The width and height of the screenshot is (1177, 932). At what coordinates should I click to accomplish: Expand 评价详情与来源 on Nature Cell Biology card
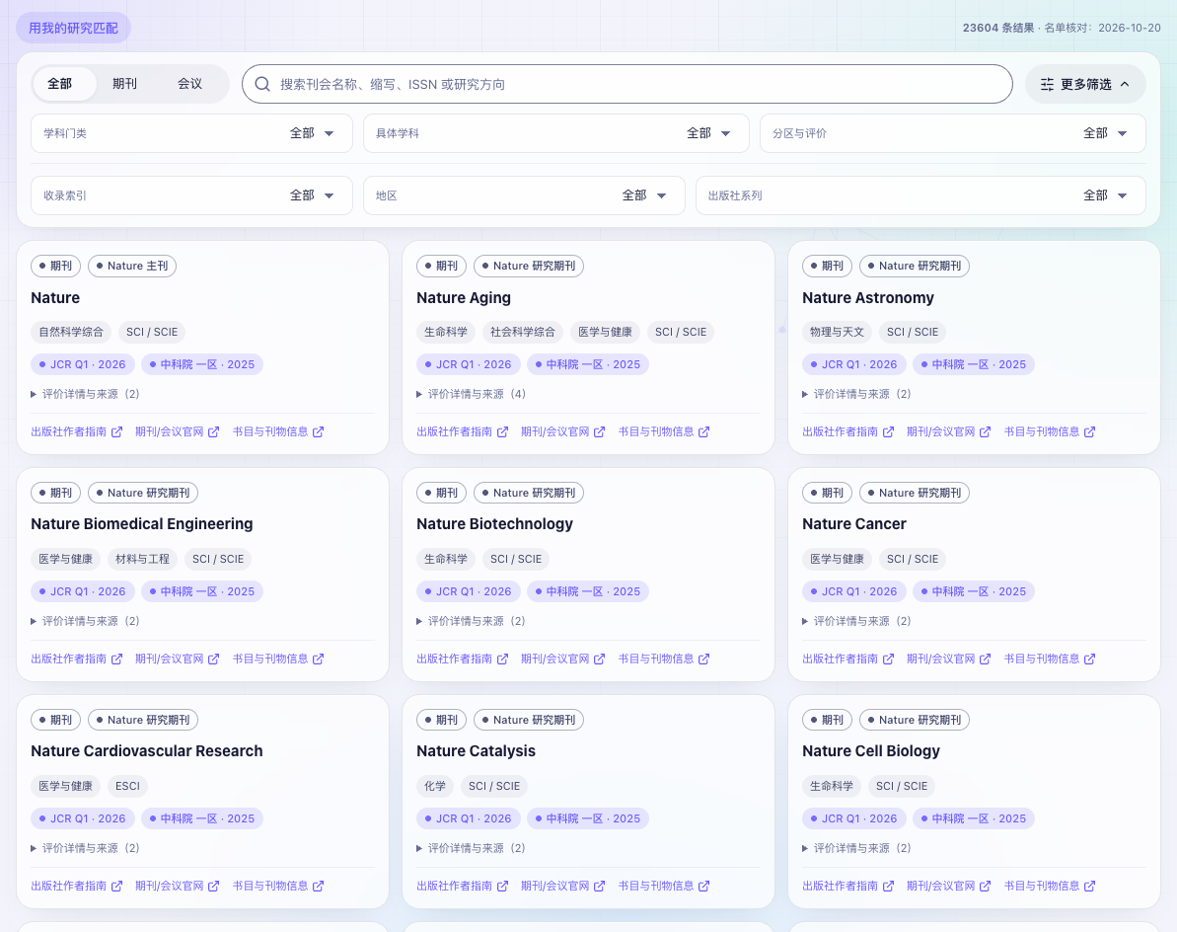click(857, 849)
